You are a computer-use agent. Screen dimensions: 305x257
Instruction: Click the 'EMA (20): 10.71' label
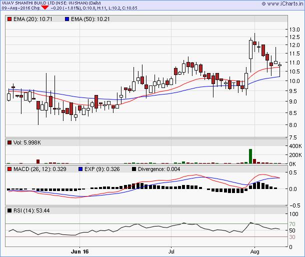pyautogui.click(x=33, y=19)
